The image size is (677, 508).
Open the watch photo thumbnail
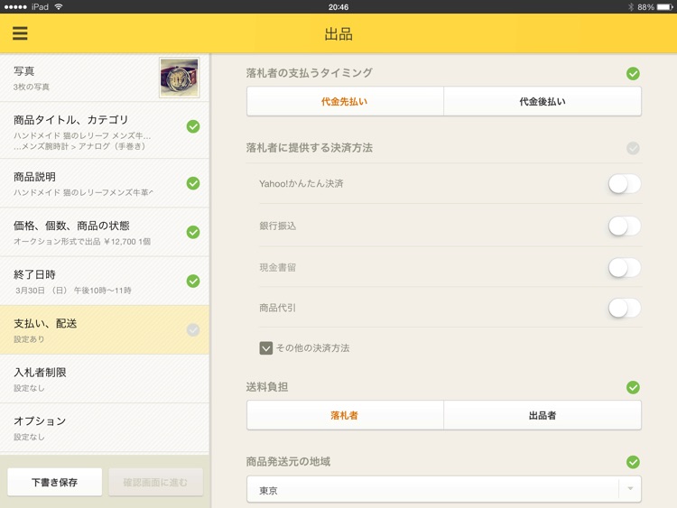point(180,78)
